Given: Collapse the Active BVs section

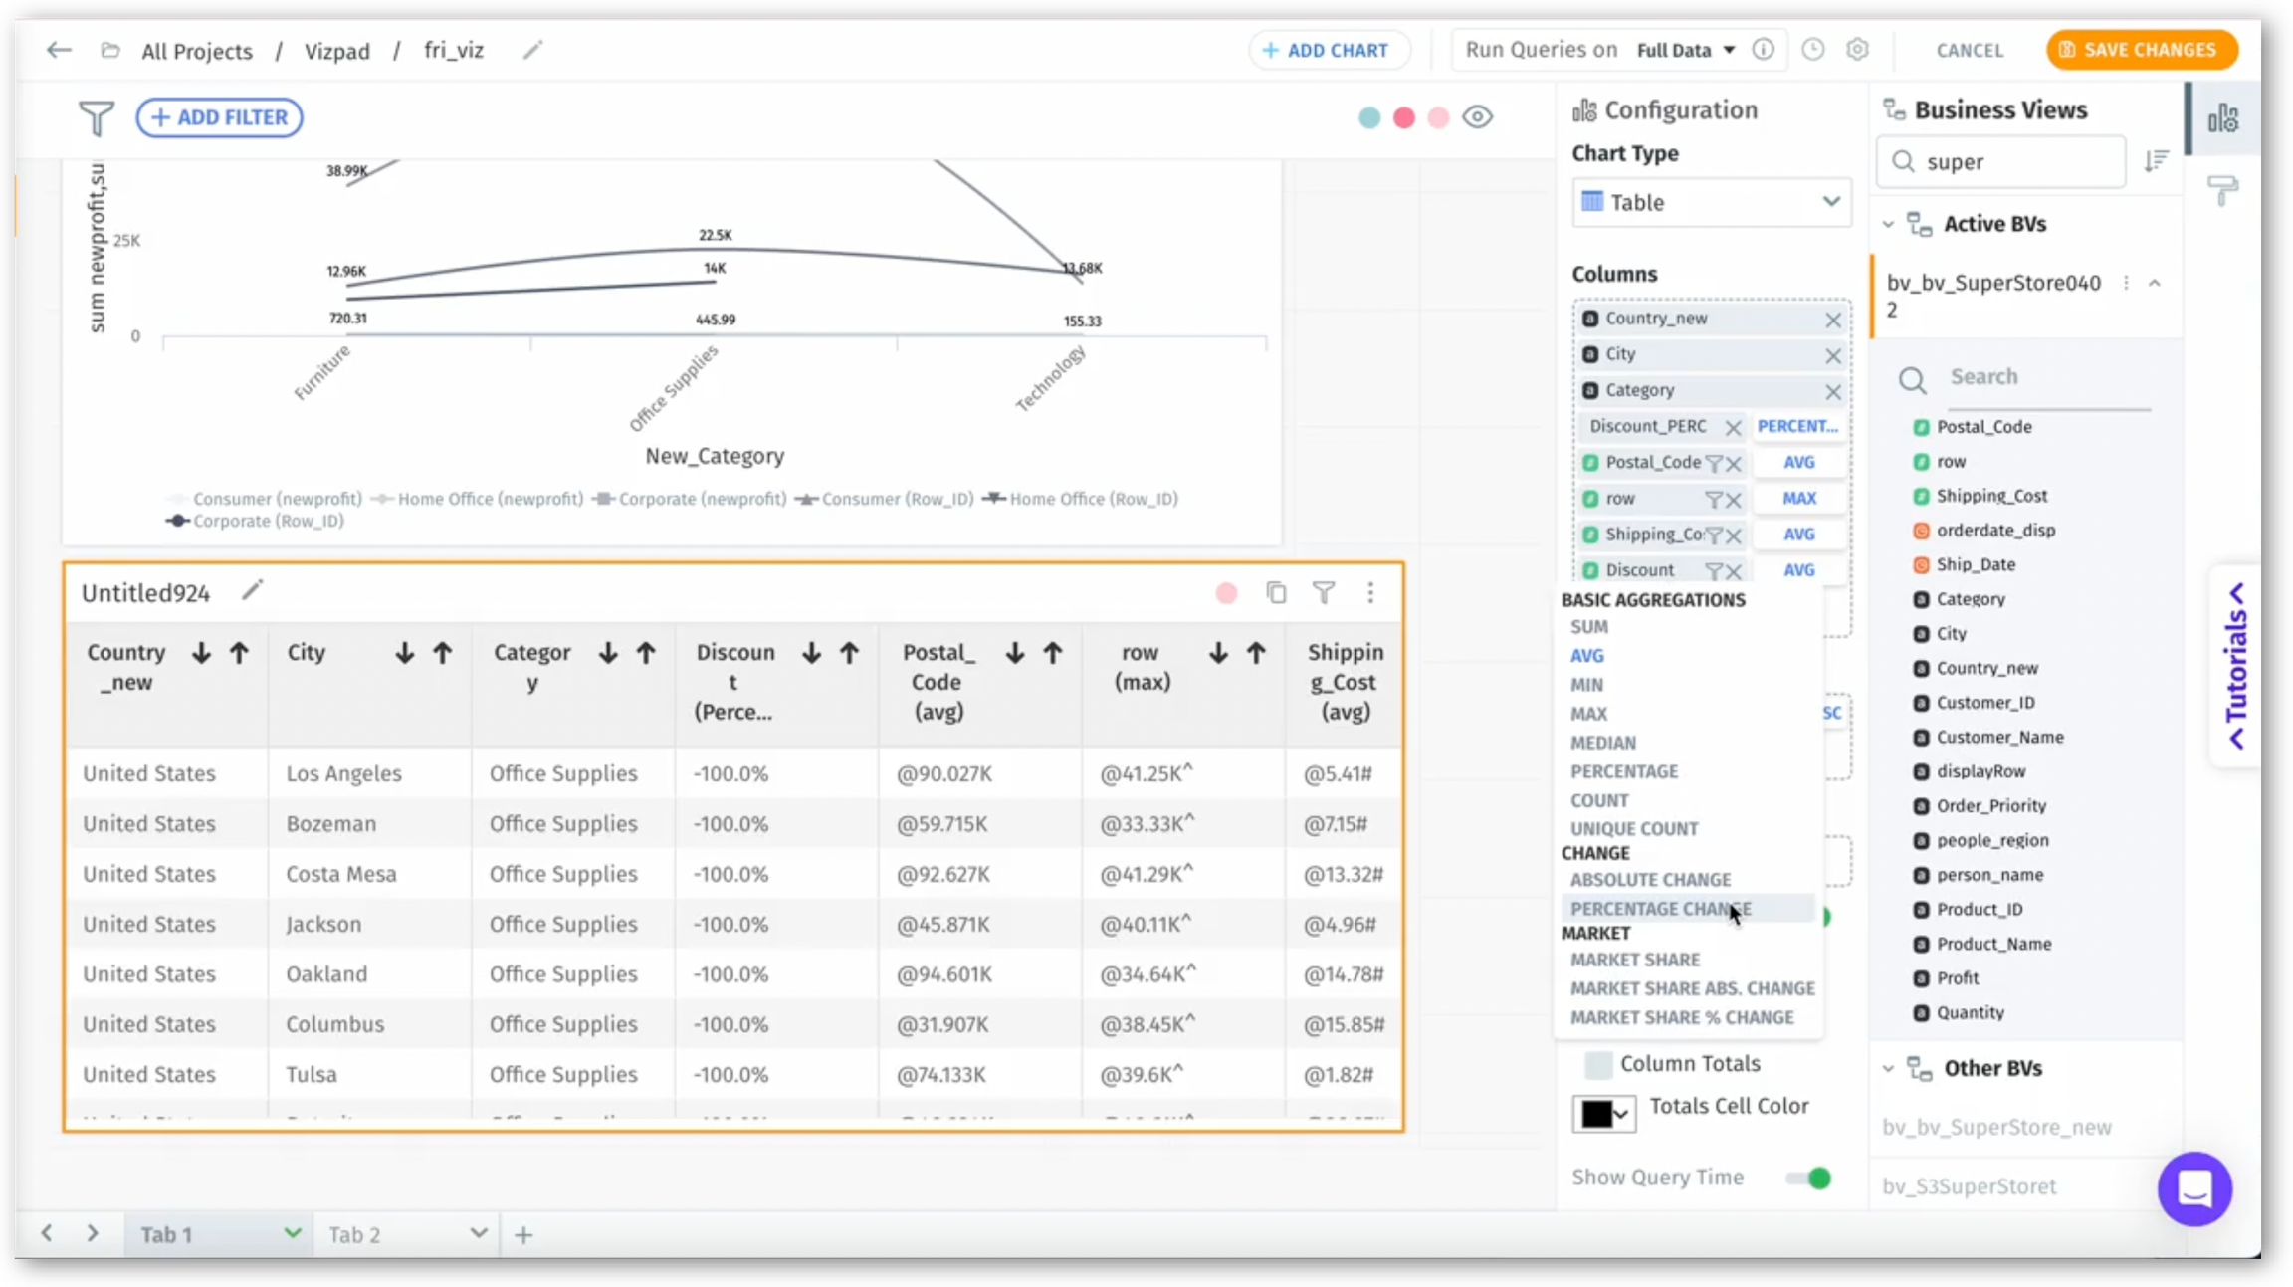Looking at the screenshot, I should point(1888,225).
